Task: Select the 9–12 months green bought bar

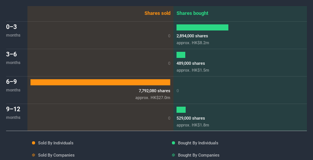Action: tap(181, 110)
